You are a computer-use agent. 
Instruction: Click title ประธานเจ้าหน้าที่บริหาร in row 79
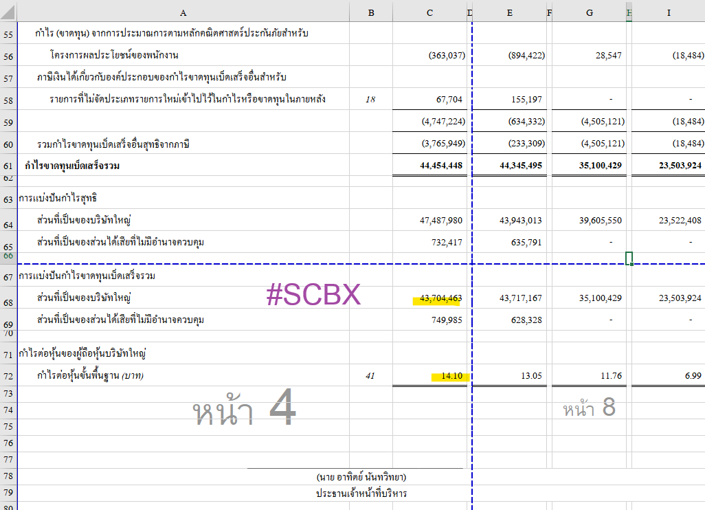pyautogui.click(x=361, y=494)
